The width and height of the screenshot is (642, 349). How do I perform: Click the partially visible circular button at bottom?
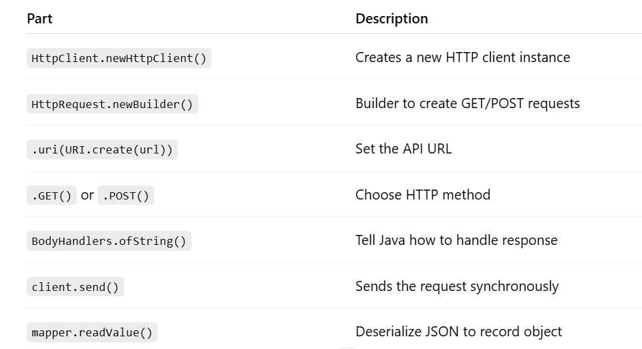tap(347, 346)
